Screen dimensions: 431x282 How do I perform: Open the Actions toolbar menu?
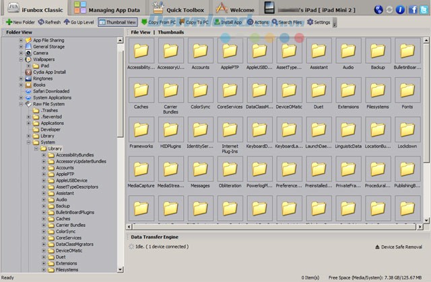258,22
